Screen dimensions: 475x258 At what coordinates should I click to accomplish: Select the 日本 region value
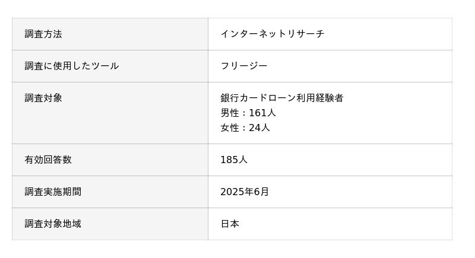click(230, 224)
